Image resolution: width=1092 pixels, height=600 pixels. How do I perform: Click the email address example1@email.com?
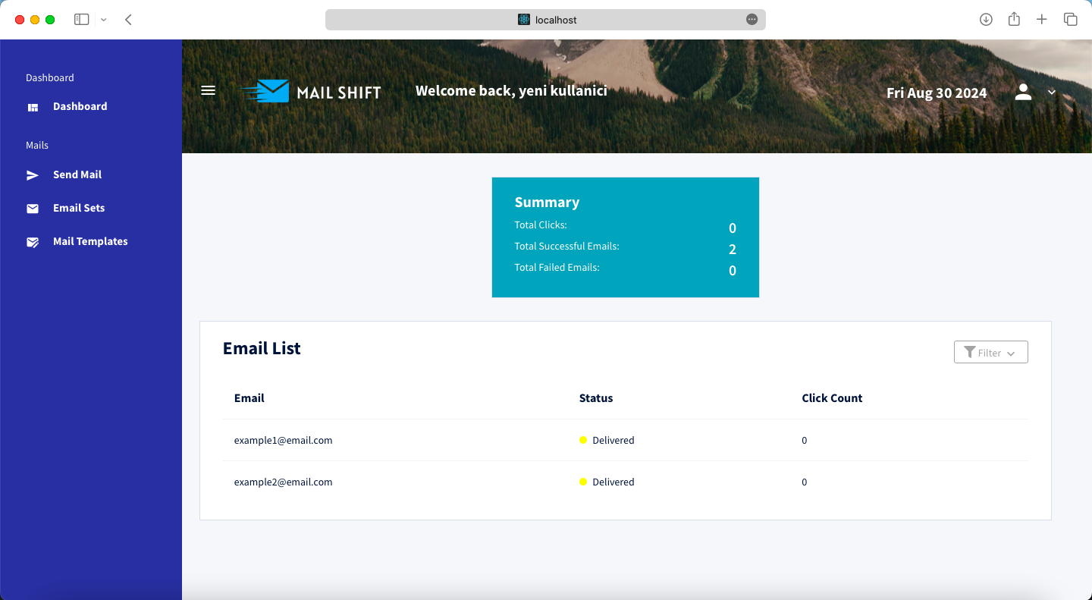click(x=283, y=440)
